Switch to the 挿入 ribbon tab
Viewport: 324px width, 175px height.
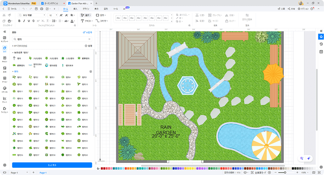pos(75,9)
